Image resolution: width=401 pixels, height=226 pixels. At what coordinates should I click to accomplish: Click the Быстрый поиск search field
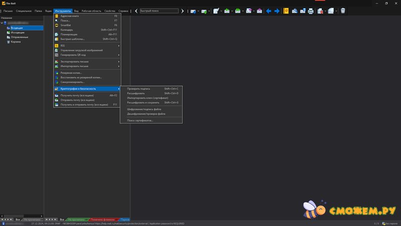click(x=158, y=11)
